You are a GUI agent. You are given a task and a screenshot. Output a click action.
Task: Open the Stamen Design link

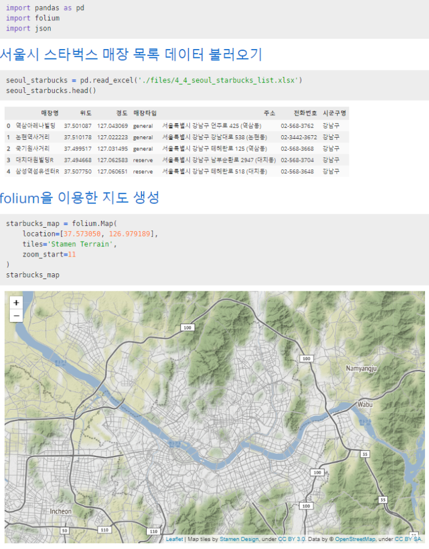239,539
